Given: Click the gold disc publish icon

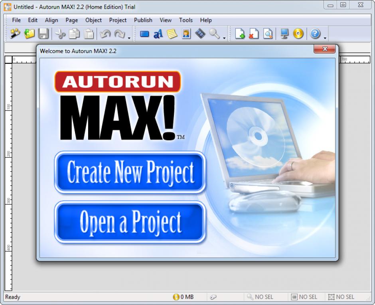Looking at the screenshot, I should [298, 34].
